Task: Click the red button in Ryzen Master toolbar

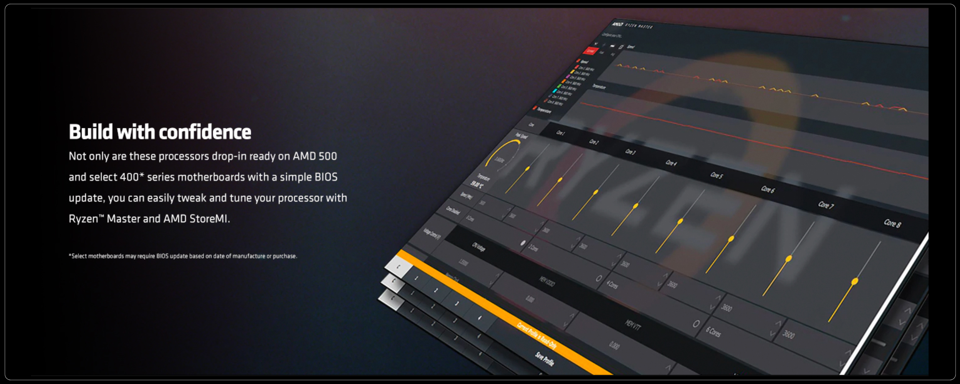Action: point(590,51)
